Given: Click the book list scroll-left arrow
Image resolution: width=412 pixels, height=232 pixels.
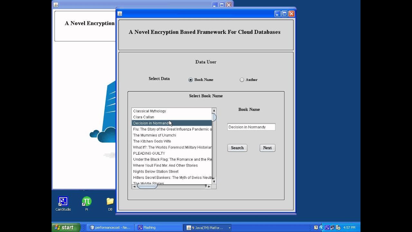Looking at the screenshot, I should point(134,187).
